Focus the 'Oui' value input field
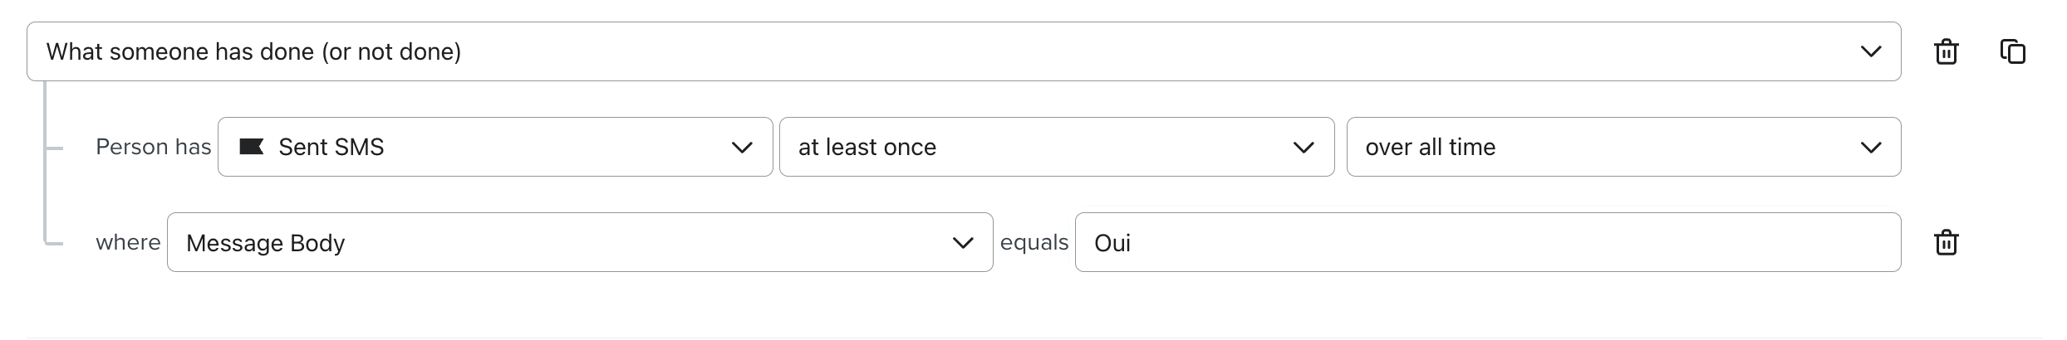Screen dimensions: 2067x340 (x=1487, y=242)
